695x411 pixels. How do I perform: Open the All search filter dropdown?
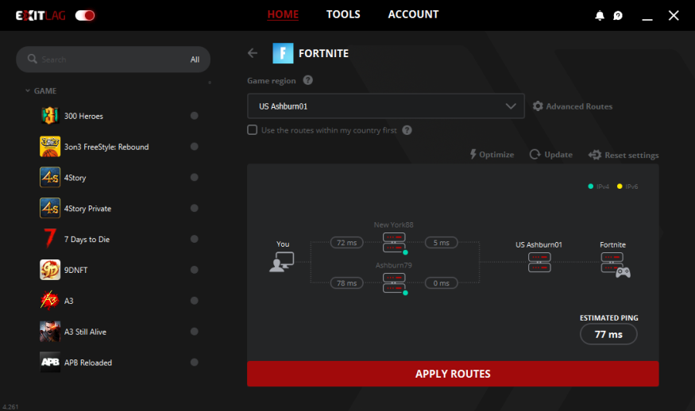coord(195,60)
